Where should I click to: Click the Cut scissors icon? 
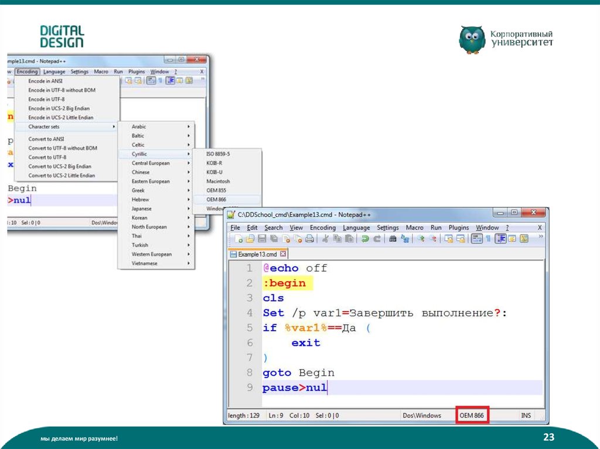tap(325, 239)
